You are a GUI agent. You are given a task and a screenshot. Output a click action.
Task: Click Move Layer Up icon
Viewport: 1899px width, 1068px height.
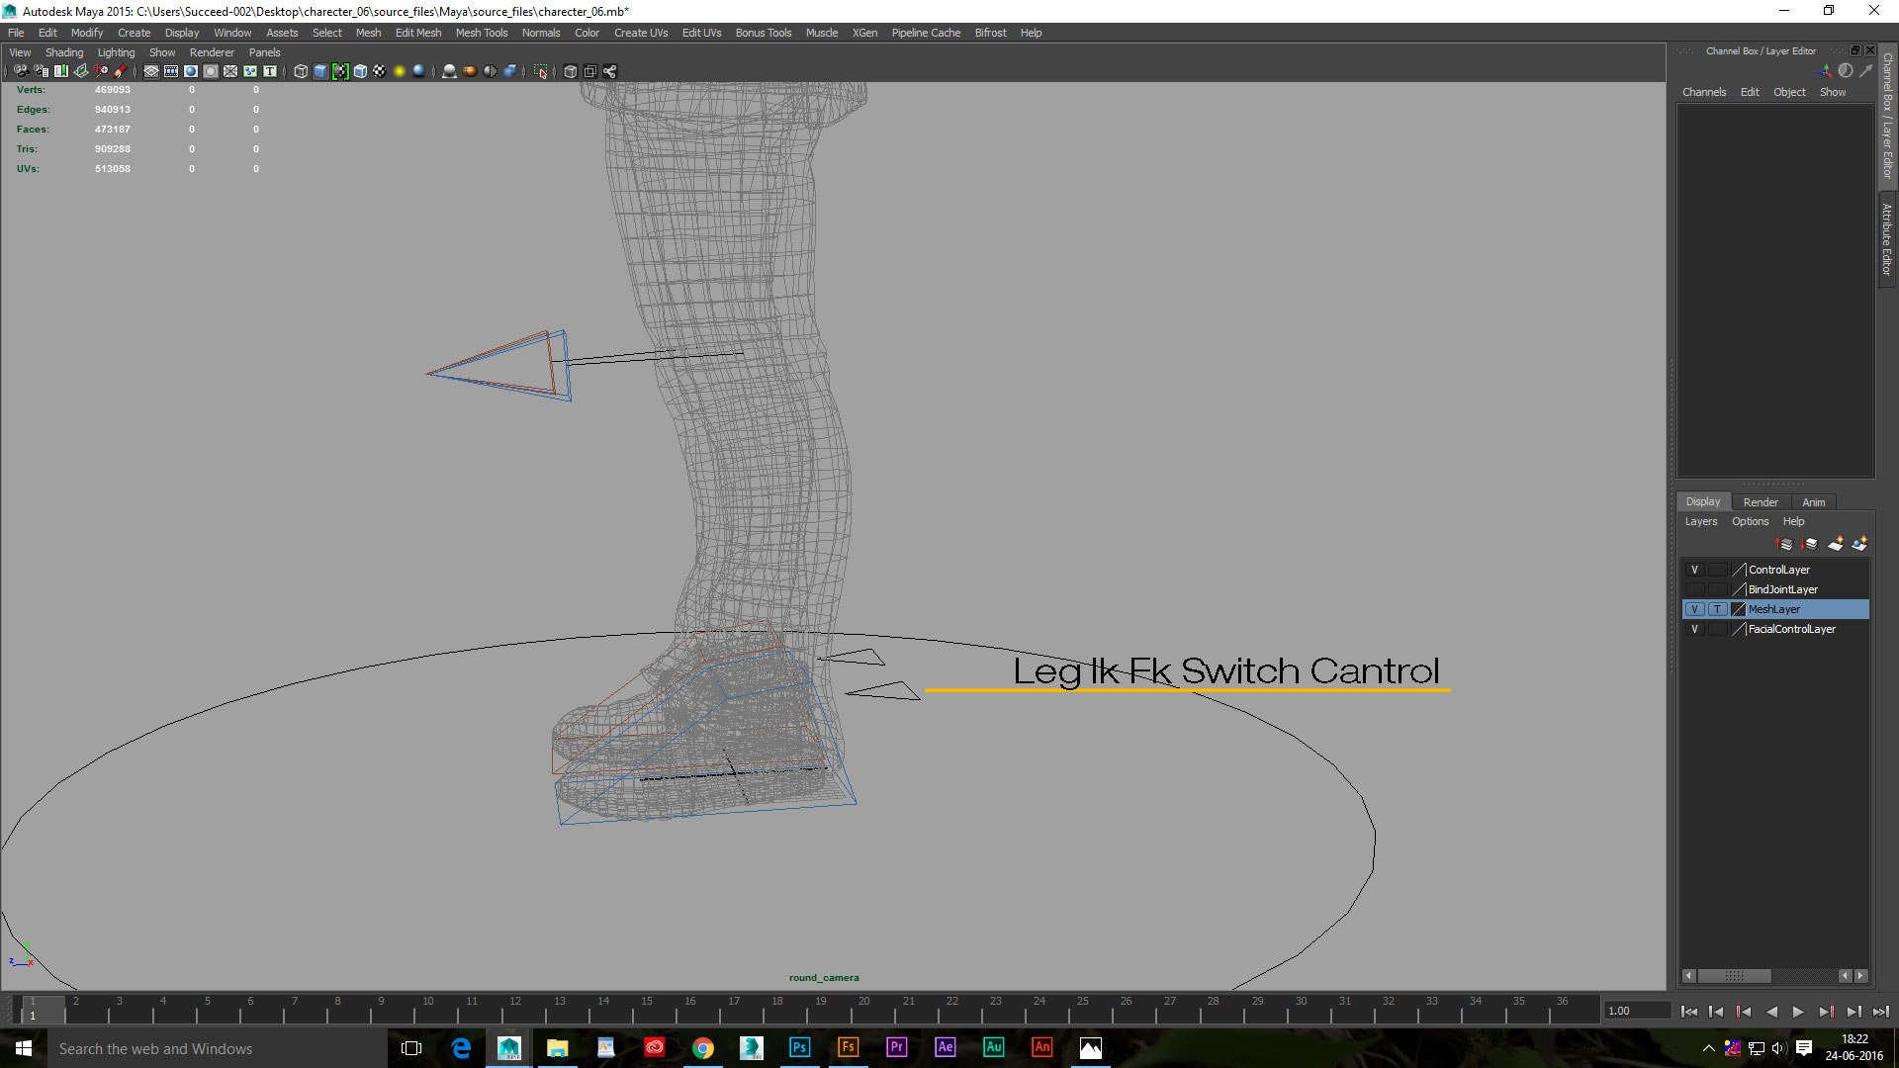[1784, 544]
